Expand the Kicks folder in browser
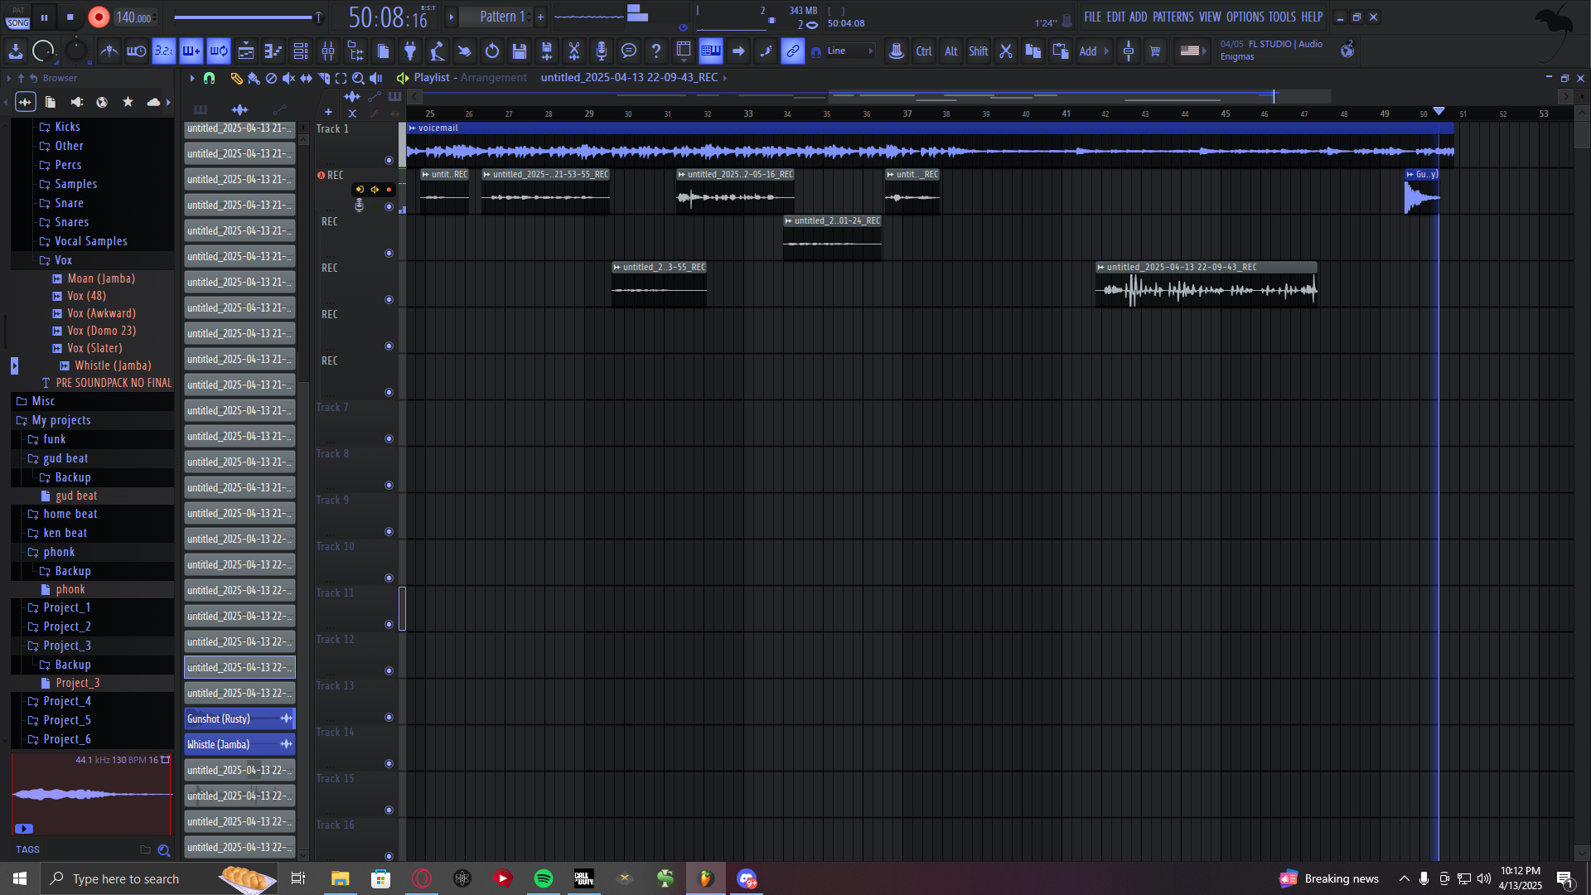Viewport: 1591px width, 895px height. [67, 127]
